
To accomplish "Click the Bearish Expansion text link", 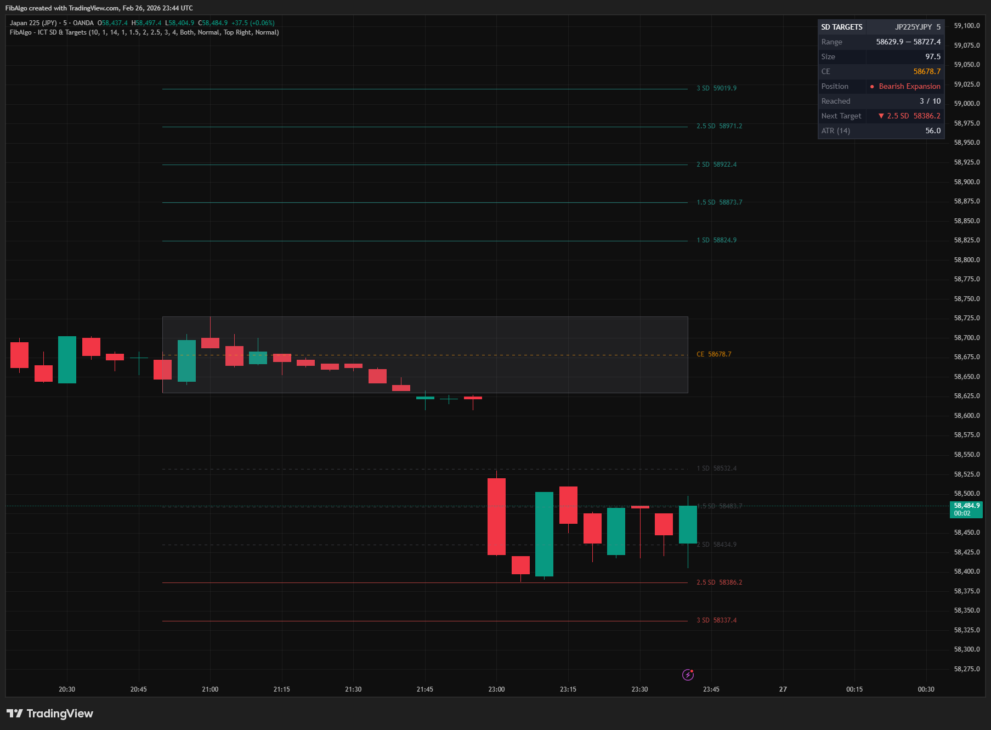I will tap(909, 86).
